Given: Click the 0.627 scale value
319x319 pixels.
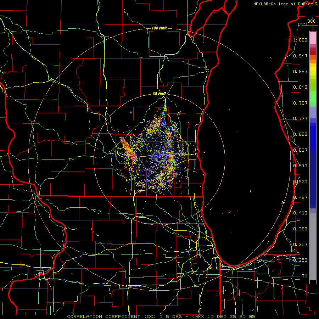Looking at the screenshot, I should point(300,150).
